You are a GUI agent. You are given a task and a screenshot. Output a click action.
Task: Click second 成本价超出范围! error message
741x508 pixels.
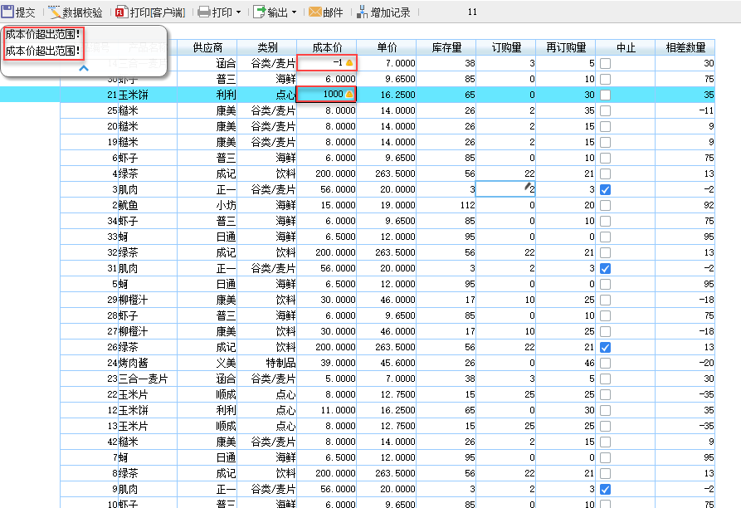(x=42, y=51)
